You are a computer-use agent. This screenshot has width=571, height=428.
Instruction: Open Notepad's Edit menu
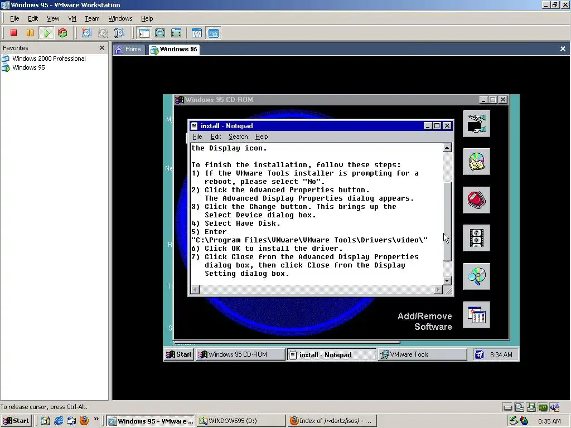(x=216, y=137)
